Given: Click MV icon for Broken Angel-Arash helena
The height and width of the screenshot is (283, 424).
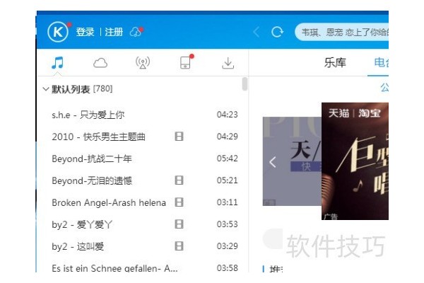Looking at the screenshot, I should click(179, 202).
